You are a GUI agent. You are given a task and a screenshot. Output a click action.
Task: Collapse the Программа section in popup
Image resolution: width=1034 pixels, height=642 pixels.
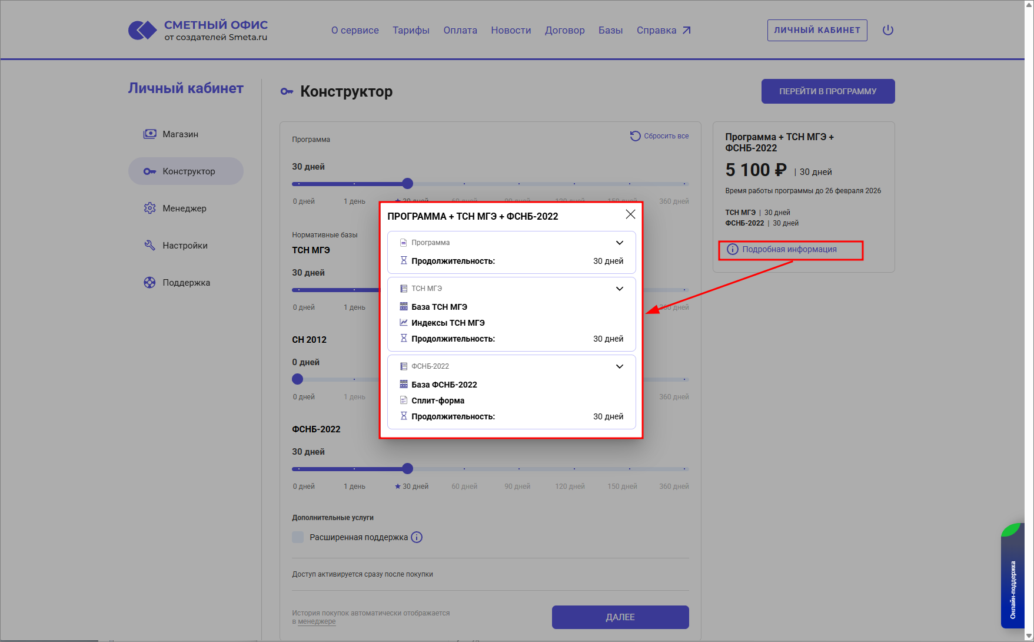[x=619, y=243]
